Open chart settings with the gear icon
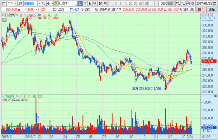The image size is (218, 140). point(193,3)
